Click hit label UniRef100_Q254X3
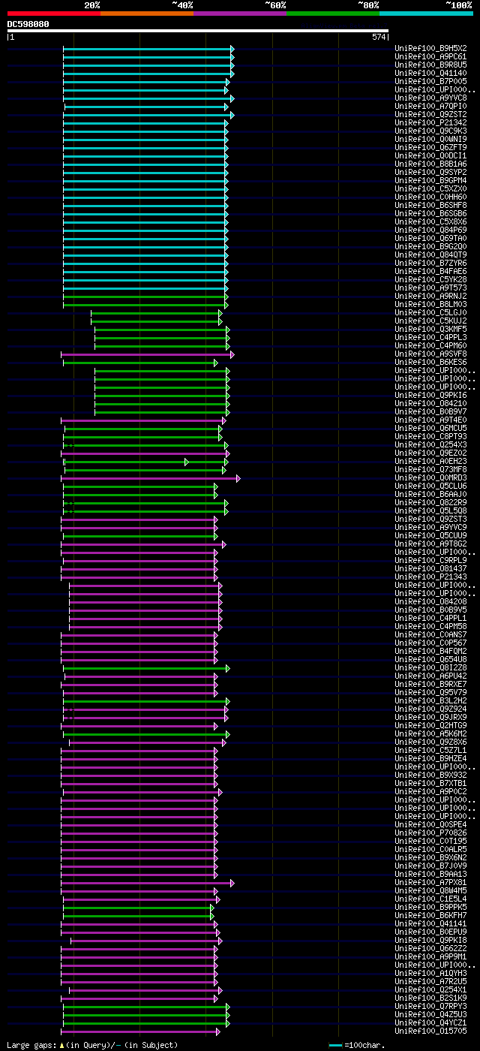The height and width of the screenshot is (1051, 480). [x=430, y=445]
